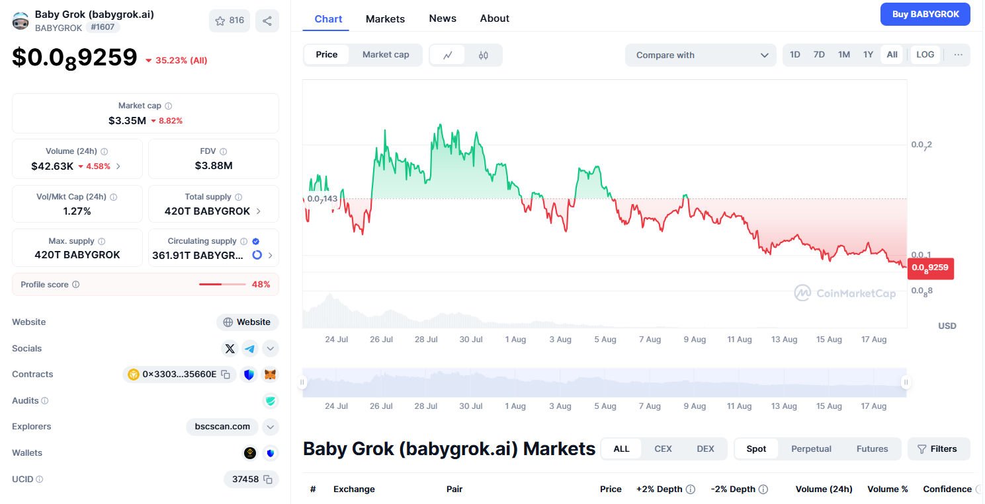Viewport: 985px width, 504px height.
Task: Show FDV info icon
Action: tap(224, 151)
